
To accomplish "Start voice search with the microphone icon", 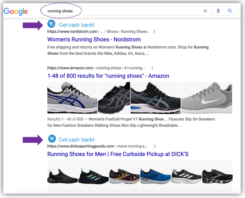I will (x=218, y=11).
